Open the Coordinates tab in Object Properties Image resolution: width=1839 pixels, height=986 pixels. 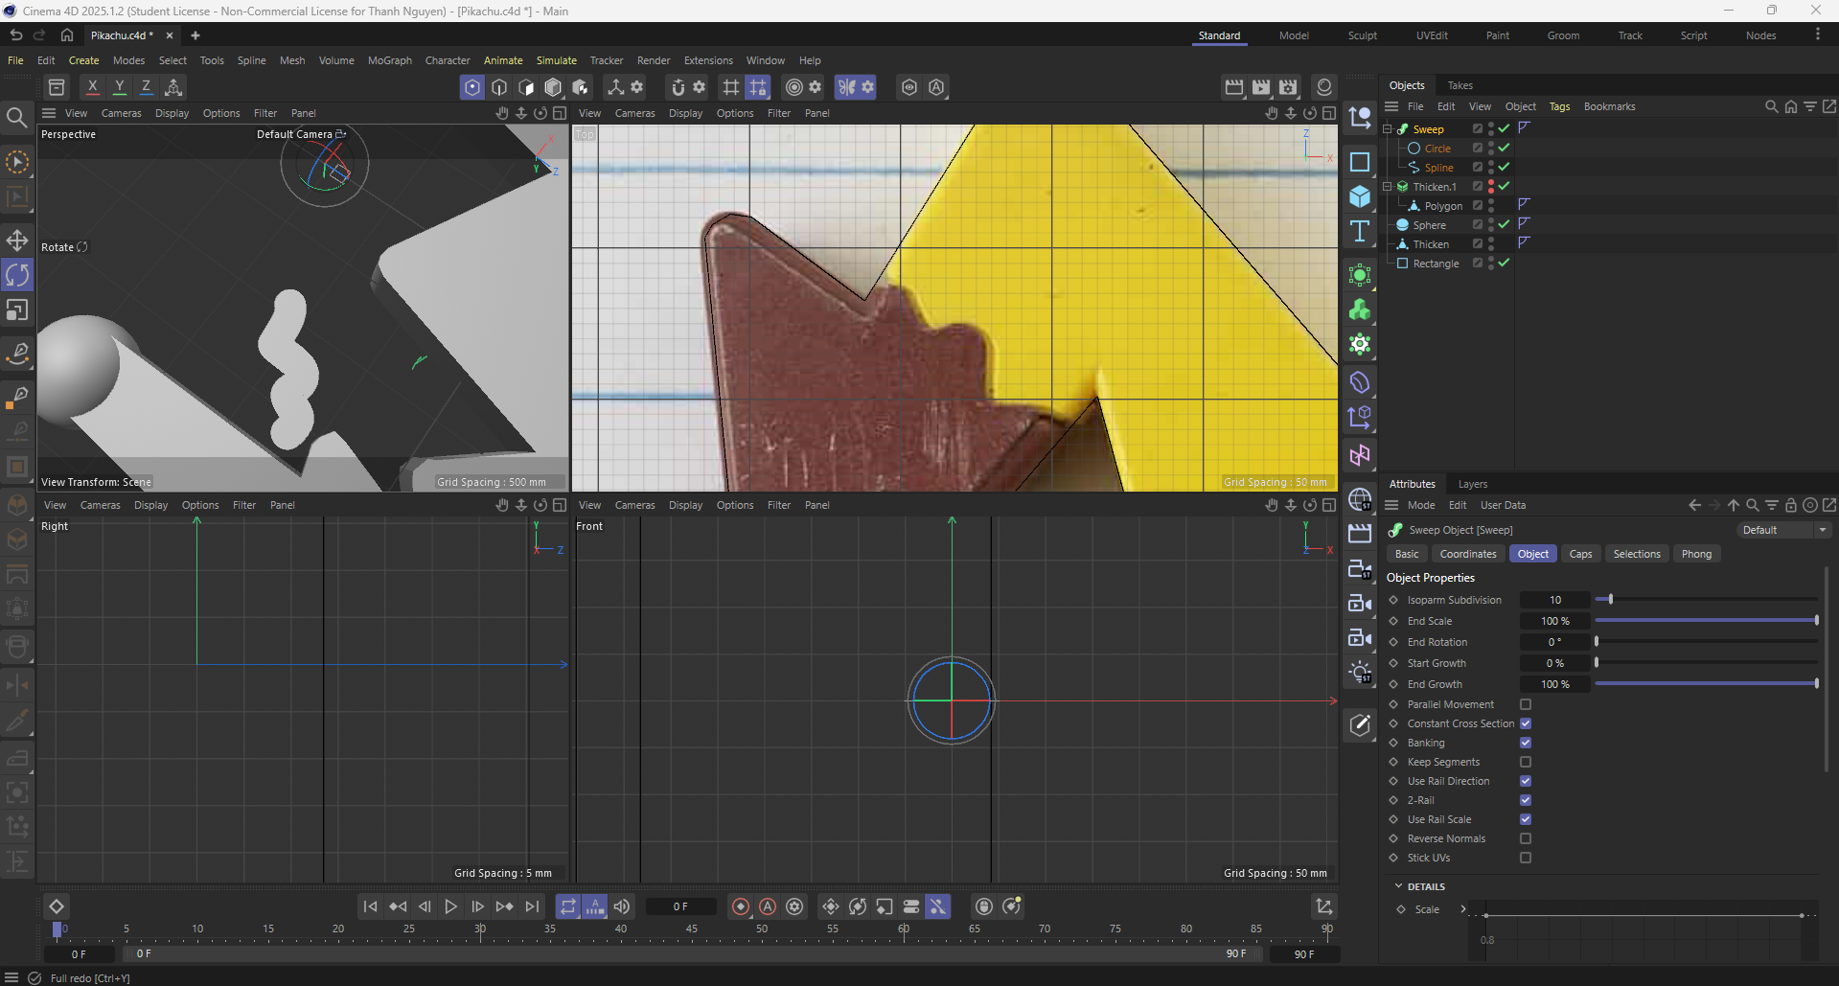tap(1467, 554)
